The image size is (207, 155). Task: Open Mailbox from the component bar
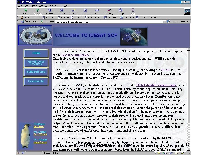point(165,153)
